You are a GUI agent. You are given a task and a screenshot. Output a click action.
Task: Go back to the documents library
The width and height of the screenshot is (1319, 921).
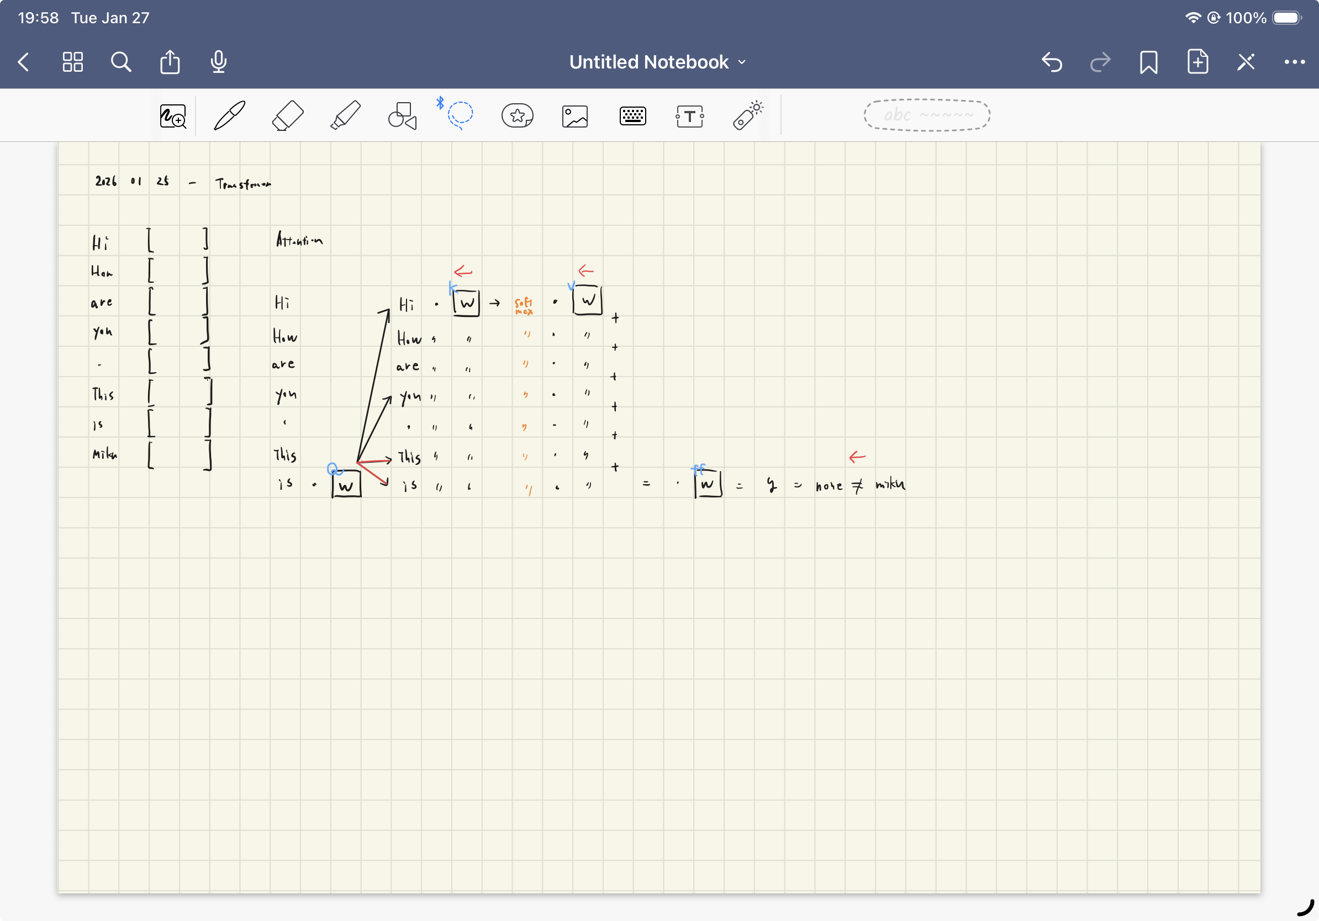click(x=24, y=62)
